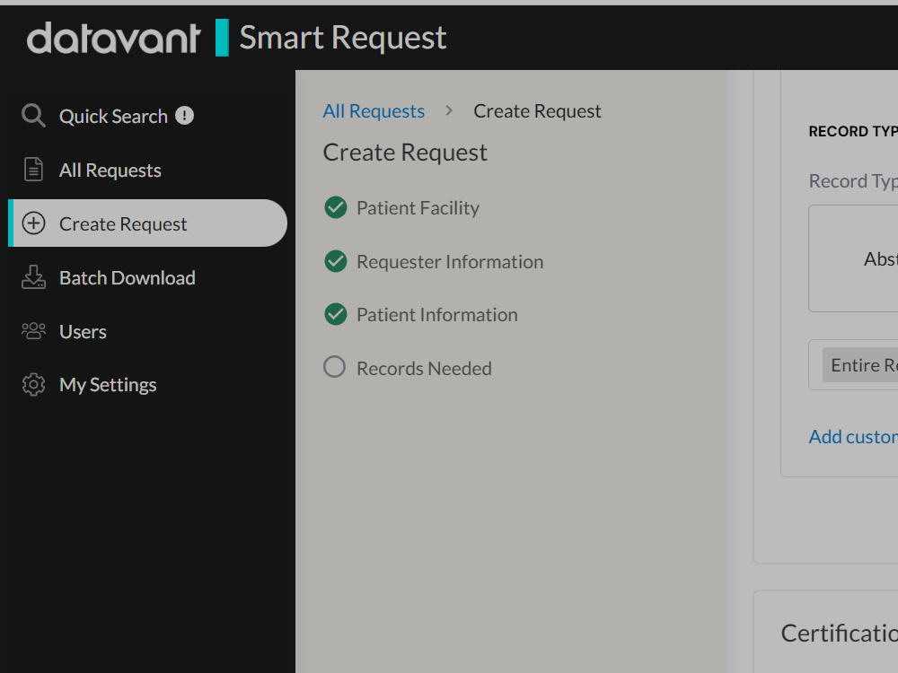Image resolution: width=898 pixels, height=673 pixels.
Task: Click the info badge next to Quick Search
Action: (x=184, y=116)
